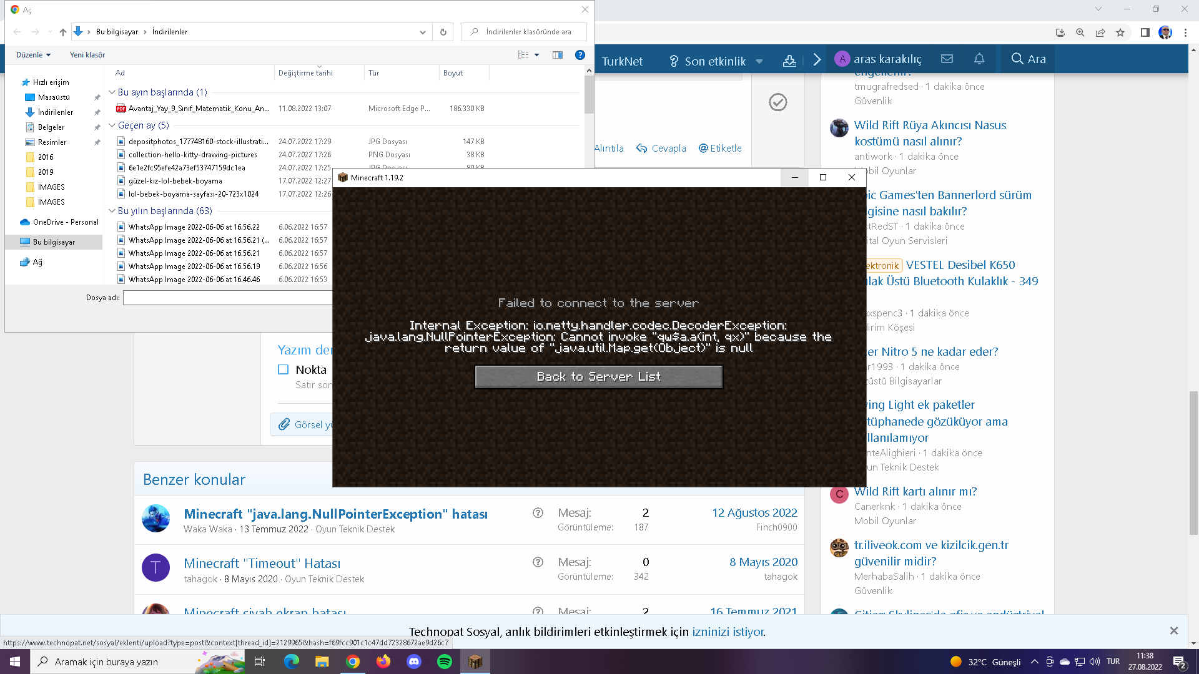Click Back to Server List button

(x=598, y=377)
